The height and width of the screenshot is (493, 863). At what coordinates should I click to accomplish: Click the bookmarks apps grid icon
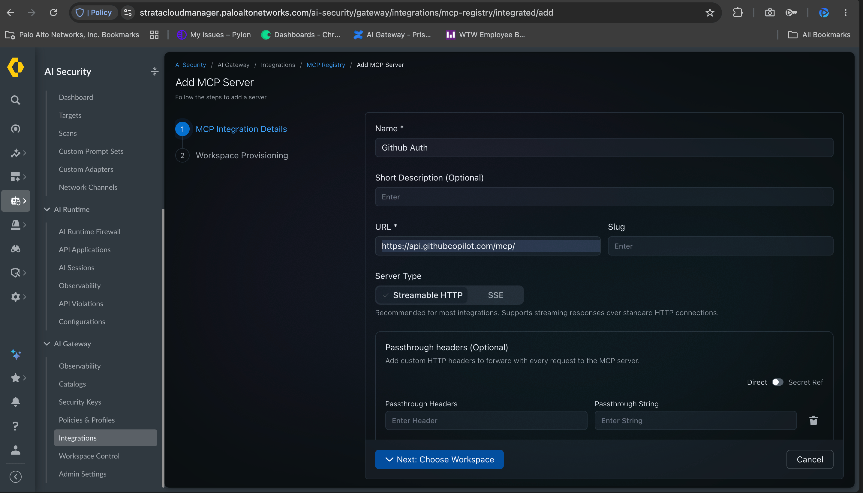(154, 34)
